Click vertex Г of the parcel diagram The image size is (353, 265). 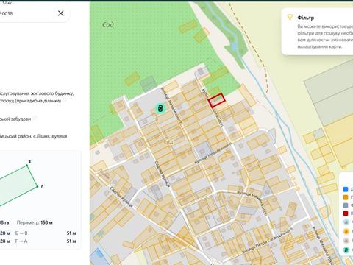point(38,187)
